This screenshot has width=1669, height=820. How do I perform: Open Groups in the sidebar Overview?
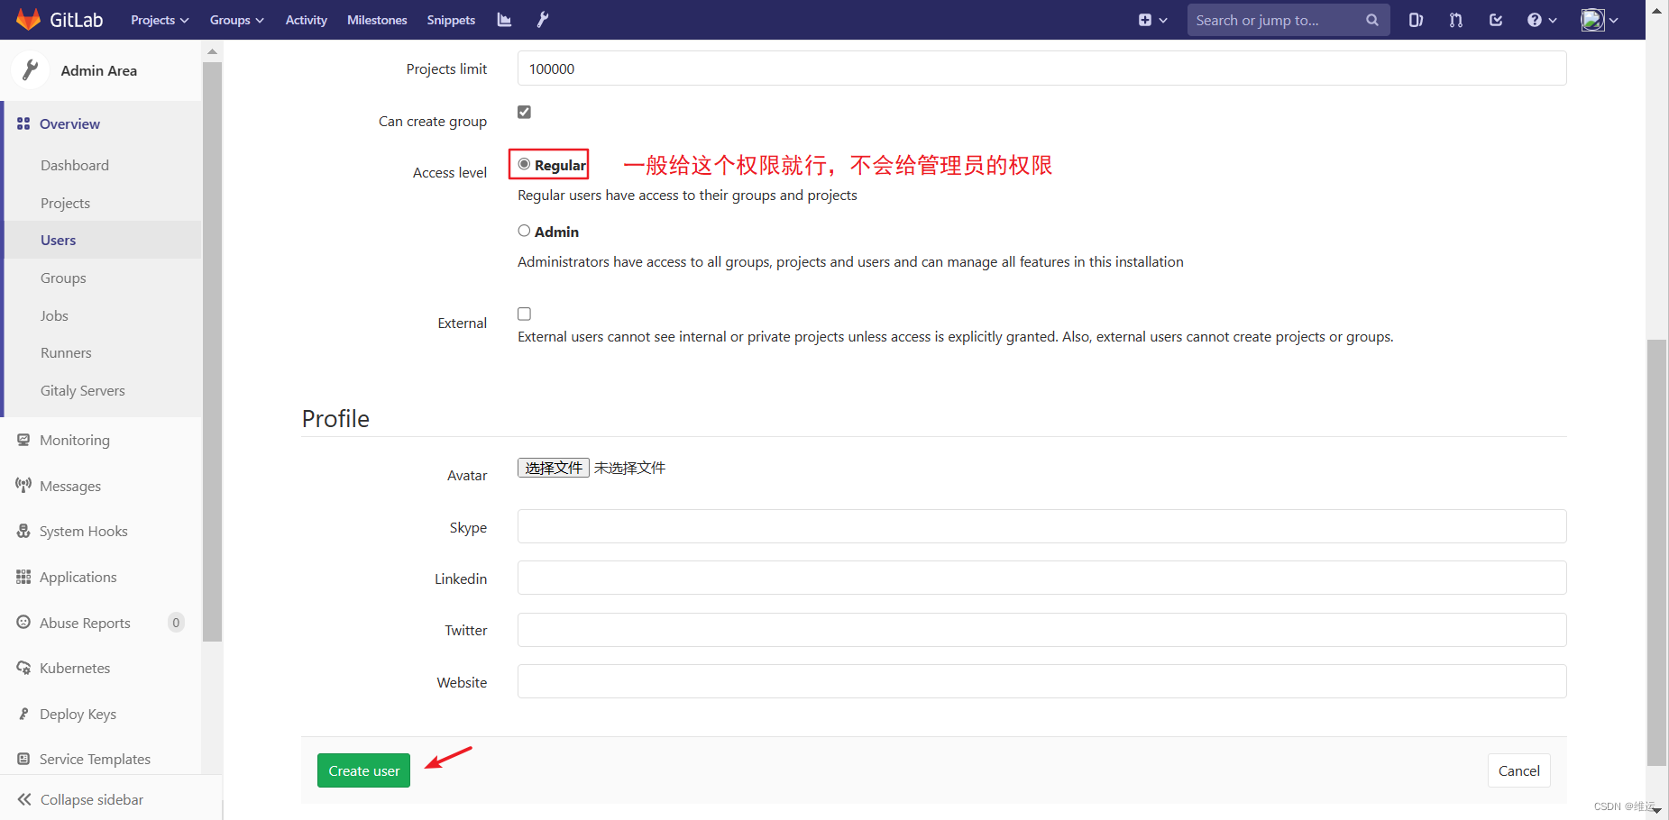[63, 278]
